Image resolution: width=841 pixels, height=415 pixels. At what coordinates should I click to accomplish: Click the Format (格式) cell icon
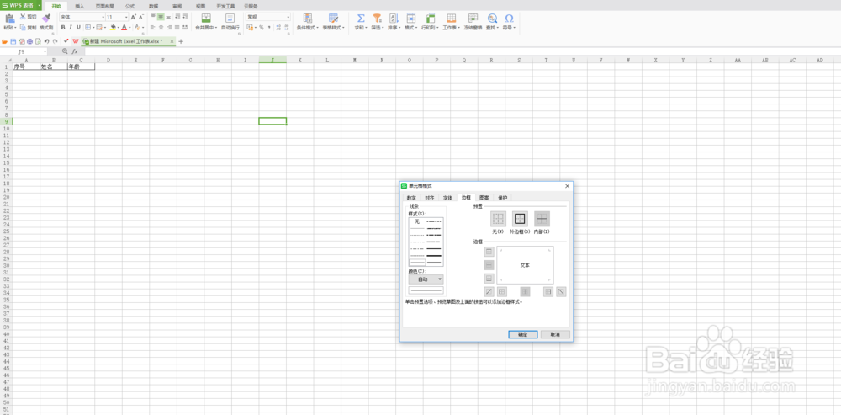pos(411,18)
